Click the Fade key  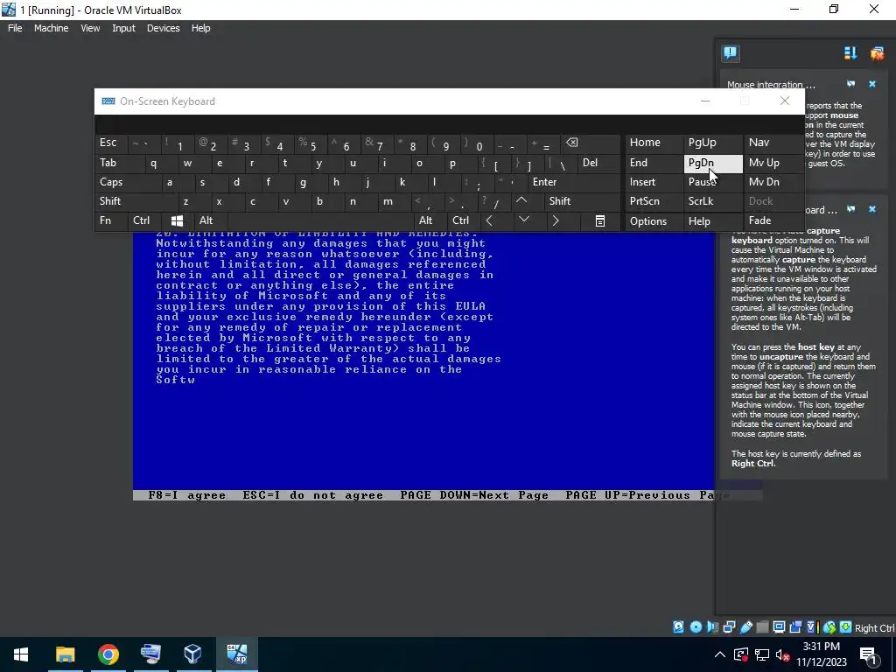tap(773, 220)
